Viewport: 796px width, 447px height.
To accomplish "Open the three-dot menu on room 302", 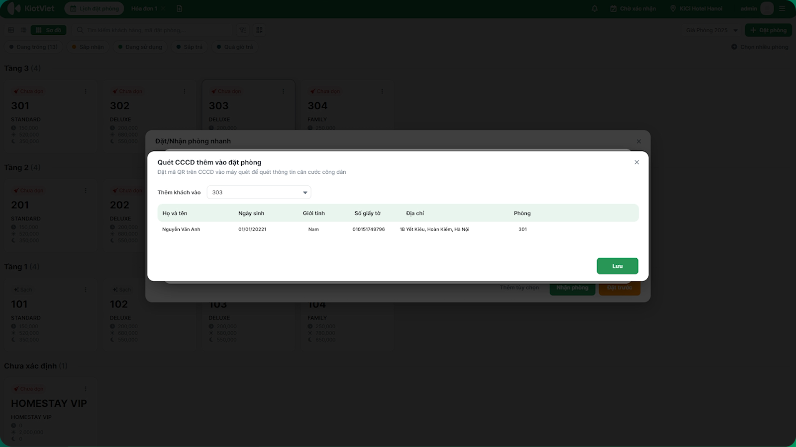I will click(x=185, y=91).
